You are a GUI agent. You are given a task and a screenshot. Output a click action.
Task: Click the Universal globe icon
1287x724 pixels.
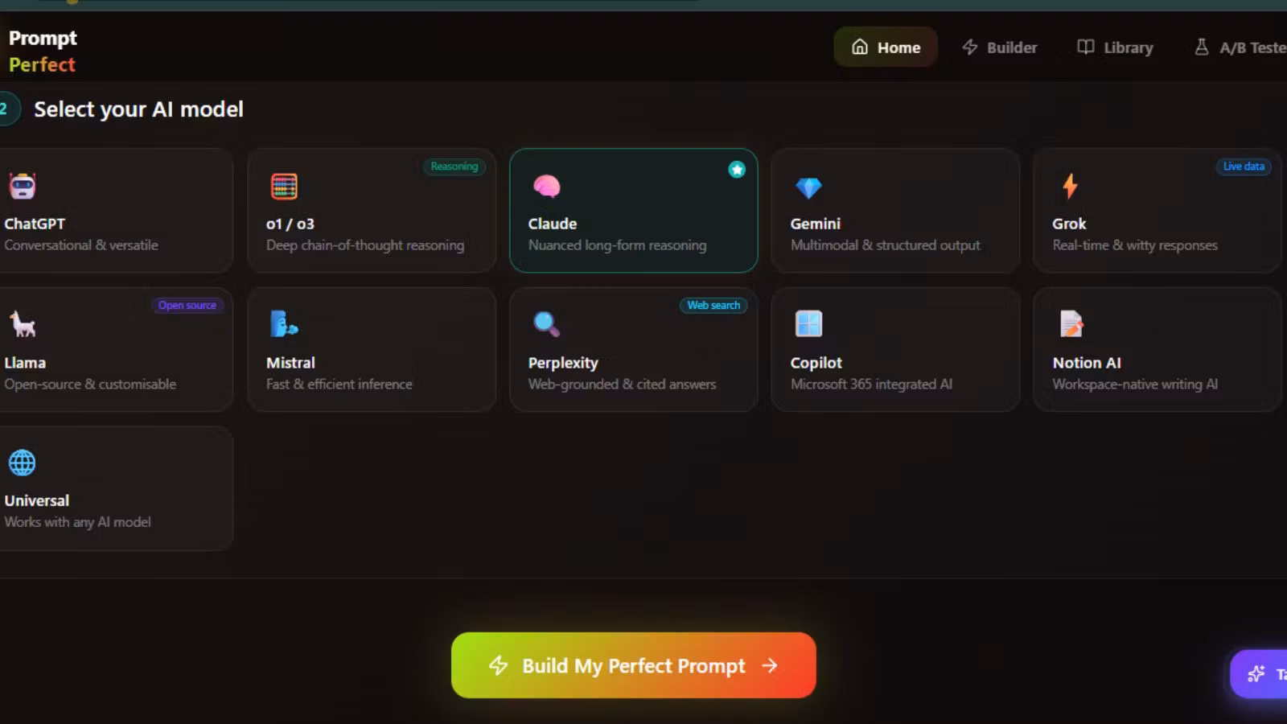click(x=22, y=463)
